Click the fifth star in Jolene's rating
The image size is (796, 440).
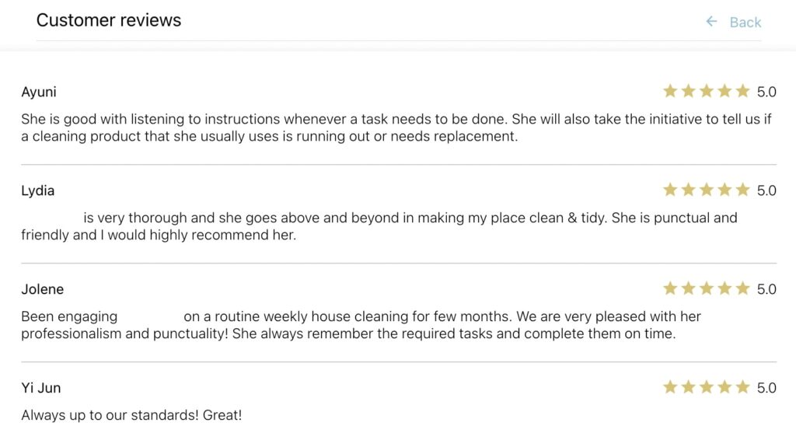point(742,288)
